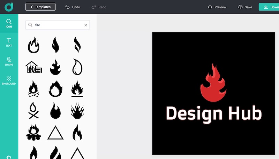Select the solid flame blob icon in fourth row

(x=55, y=111)
